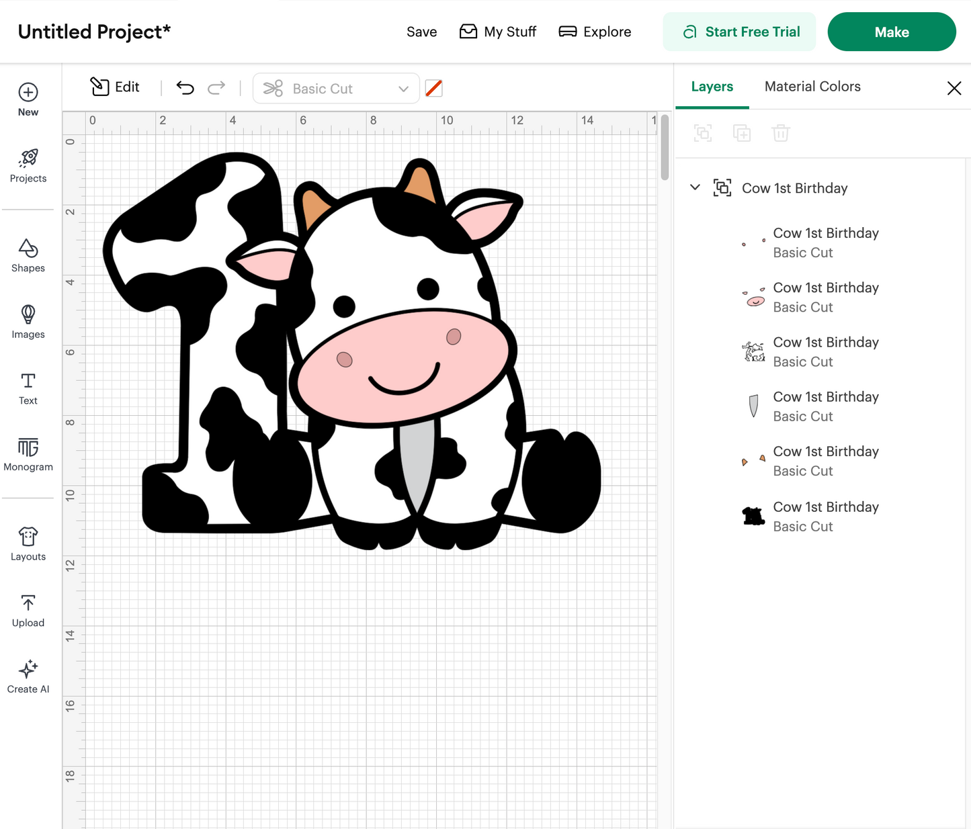Click the Duplicate layer icon

pos(742,133)
